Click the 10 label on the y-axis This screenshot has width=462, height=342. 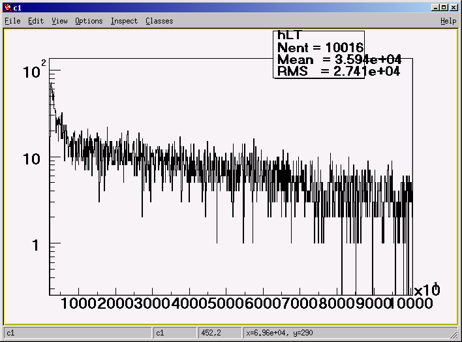[x=31, y=159]
